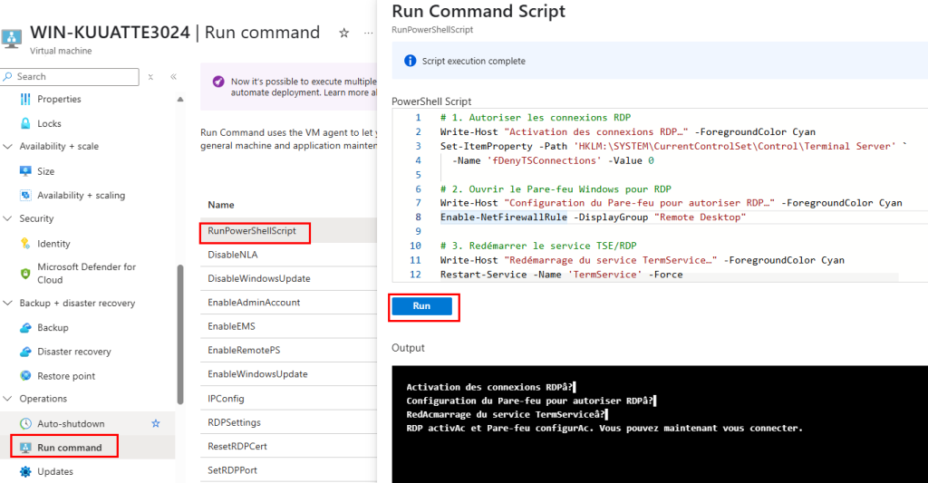Click script line 12 Restart-Service
Image resolution: width=928 pixels, height=483 pixels.
click(x=561, y=275)
